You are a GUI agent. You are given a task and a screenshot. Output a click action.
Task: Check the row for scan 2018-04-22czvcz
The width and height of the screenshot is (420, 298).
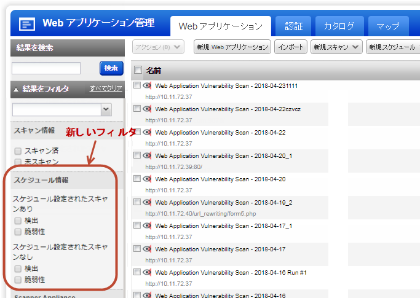(137, 108)
